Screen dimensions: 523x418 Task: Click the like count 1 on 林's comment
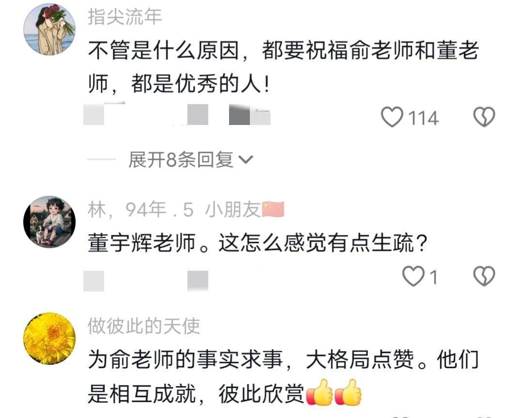tap(433, 278)
